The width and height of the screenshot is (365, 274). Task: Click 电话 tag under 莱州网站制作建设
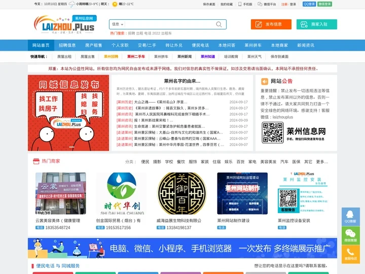coord(222,228)
